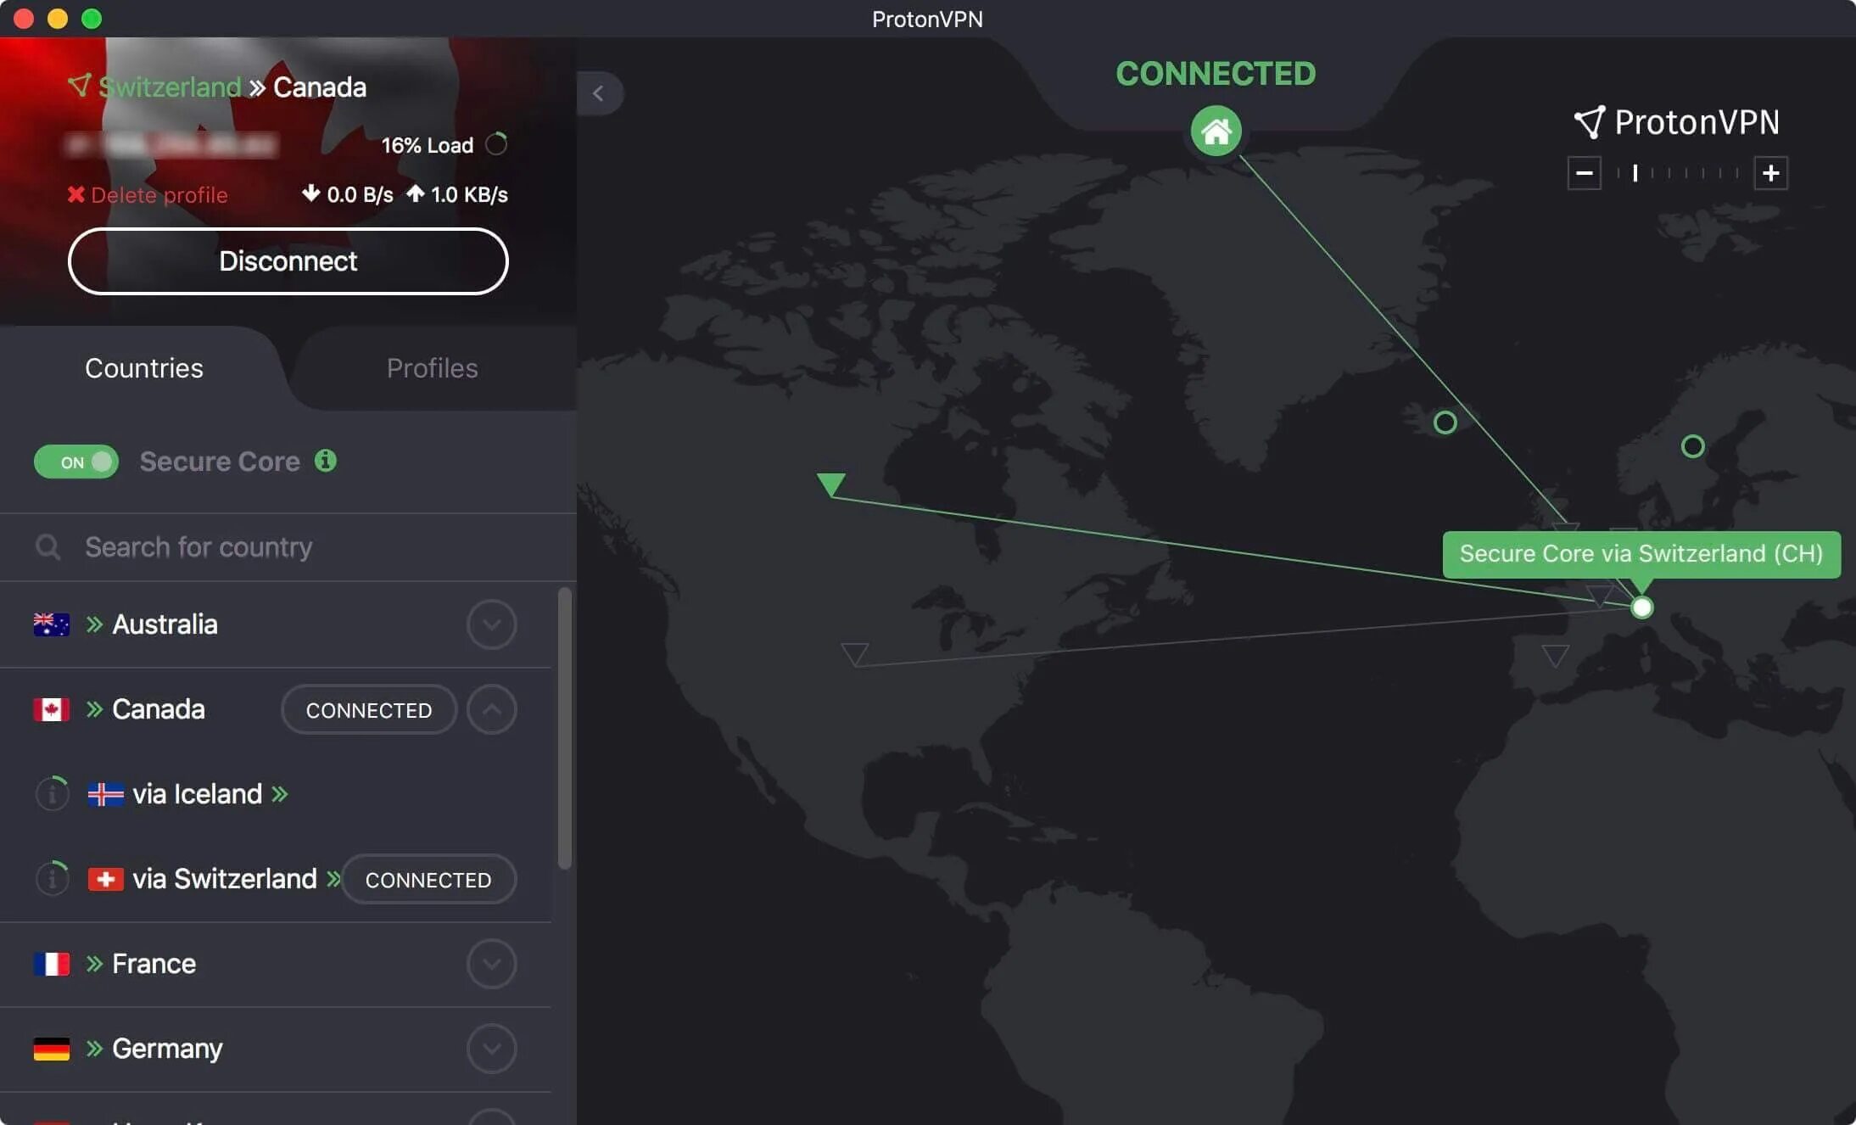The image size is (1856, 1125).
Task: Toggle the Secure Core ON switch
Action: click(x=75, y=462)
